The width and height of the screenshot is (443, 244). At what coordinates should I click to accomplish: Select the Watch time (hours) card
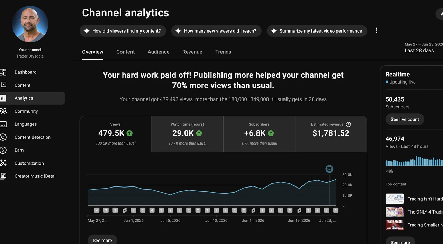pyautogui.click(x=187, y=134)
